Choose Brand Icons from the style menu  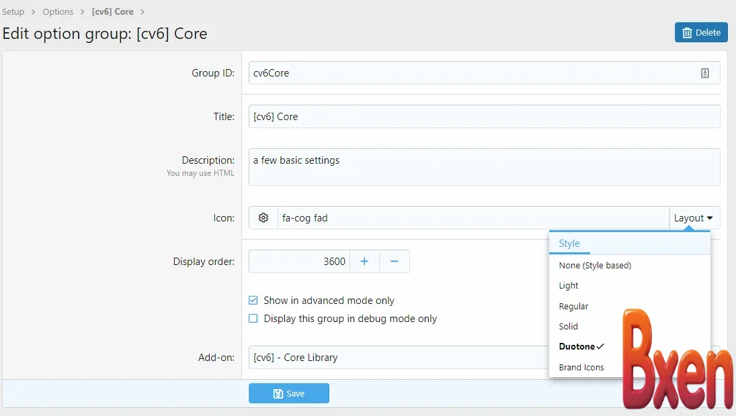pos(581,367)
